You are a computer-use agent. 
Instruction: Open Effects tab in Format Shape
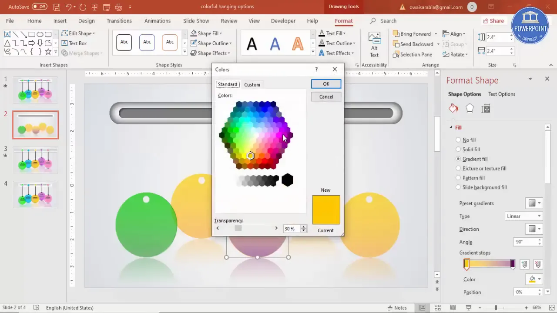(x=470, y=108)
